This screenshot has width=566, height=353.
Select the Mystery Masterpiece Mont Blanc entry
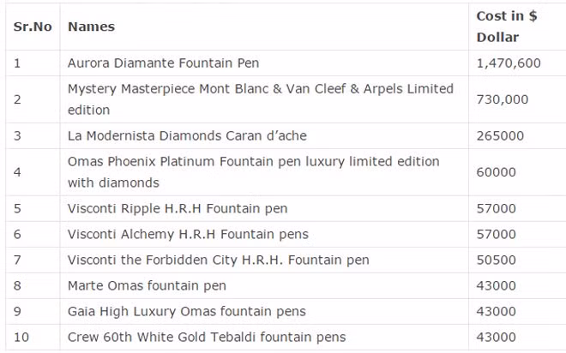point(261,99)
